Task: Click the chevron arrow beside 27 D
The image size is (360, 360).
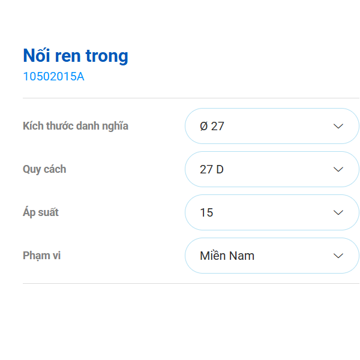Action: coord(338,169)
